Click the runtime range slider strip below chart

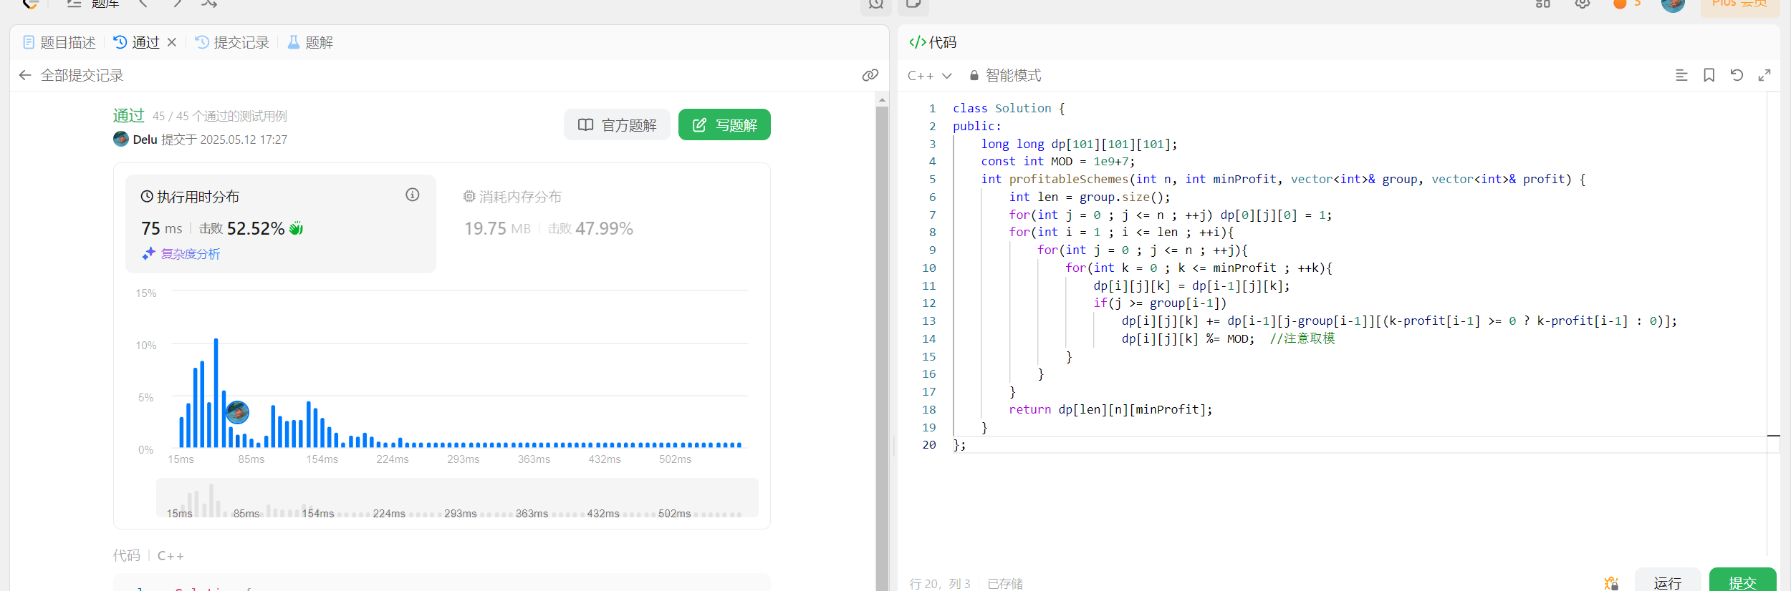[457, 498]
